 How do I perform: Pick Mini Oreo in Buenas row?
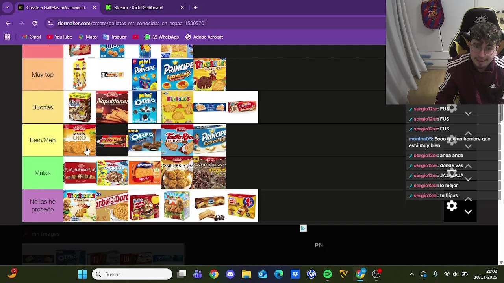click(x=145, y=107)
